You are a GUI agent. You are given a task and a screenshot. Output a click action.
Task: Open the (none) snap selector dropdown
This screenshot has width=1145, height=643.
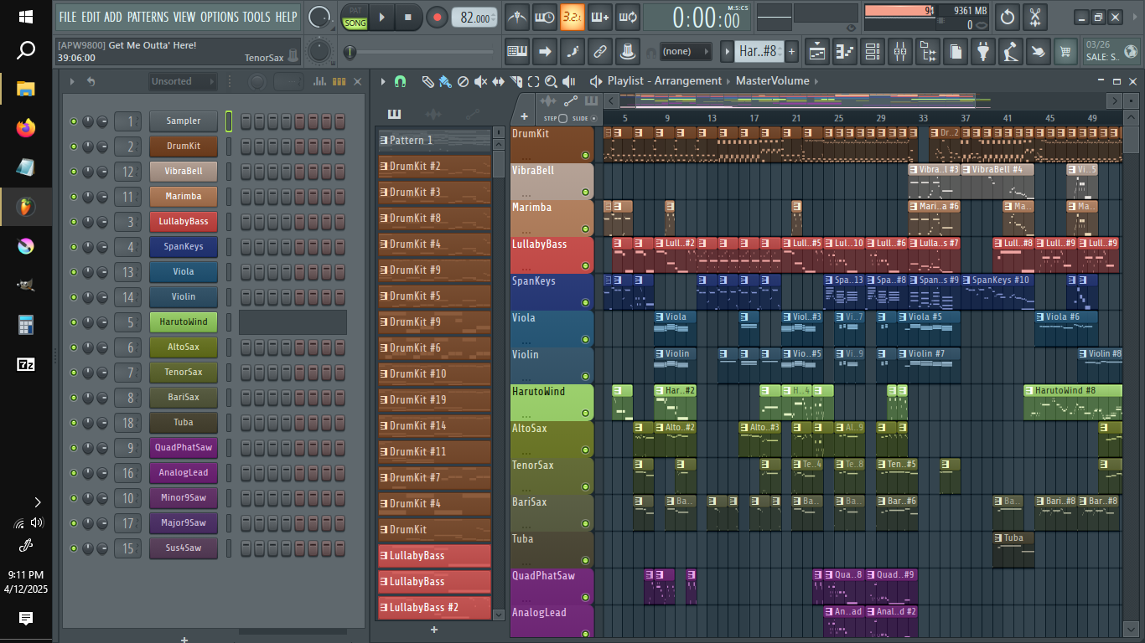click(x=686, y=52)
